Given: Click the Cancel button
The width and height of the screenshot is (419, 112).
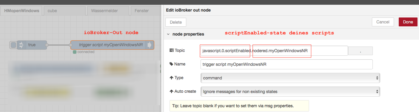Looking at the screenshot, I should click(x=383, y=22).
